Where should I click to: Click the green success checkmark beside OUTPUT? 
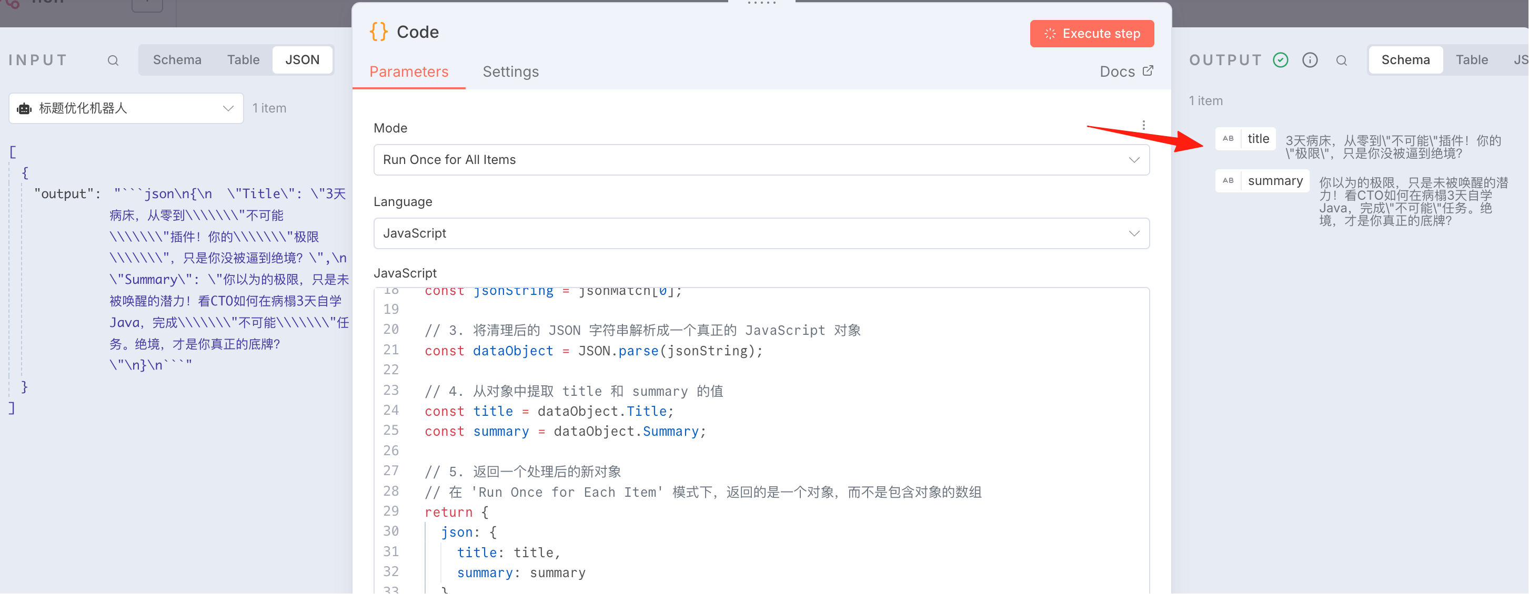[1280, 60]
